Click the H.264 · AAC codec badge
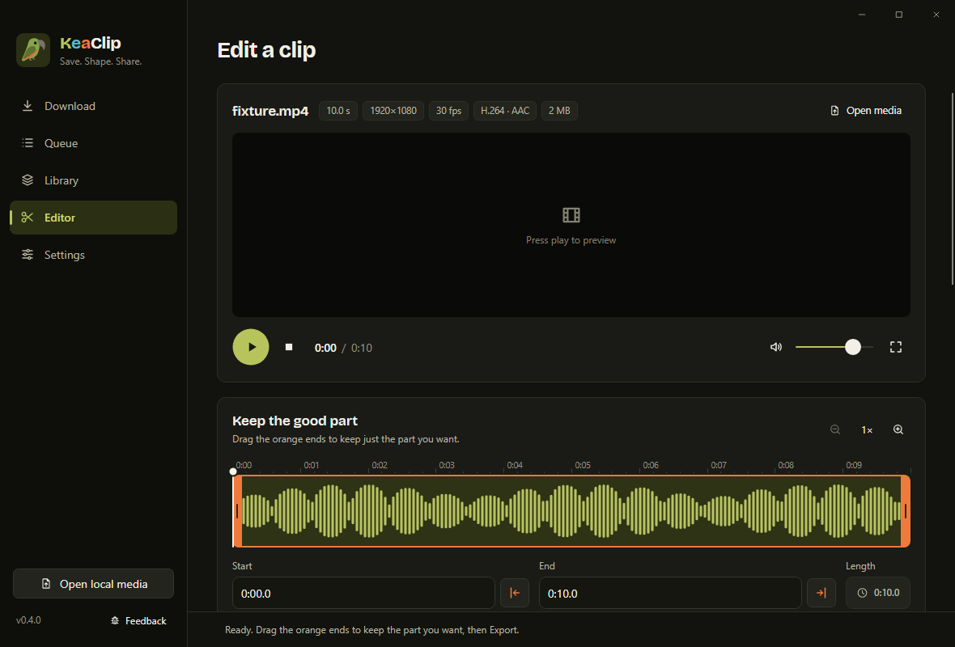955x647 pixels. point(505,111)
